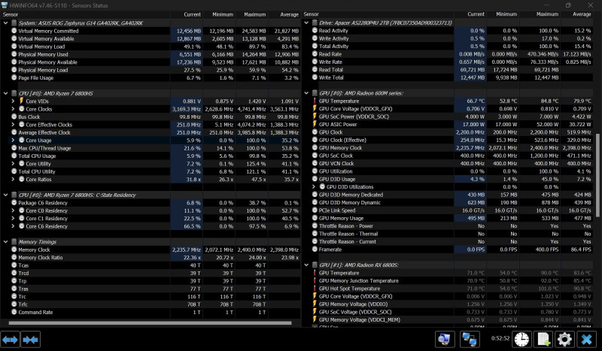Select the Max CPU/Thread Usage row

150,148
